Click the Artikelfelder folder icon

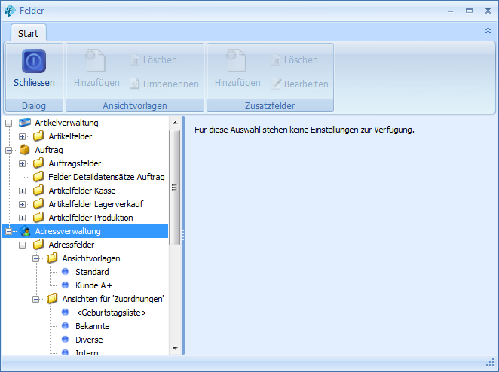[38, 136]
